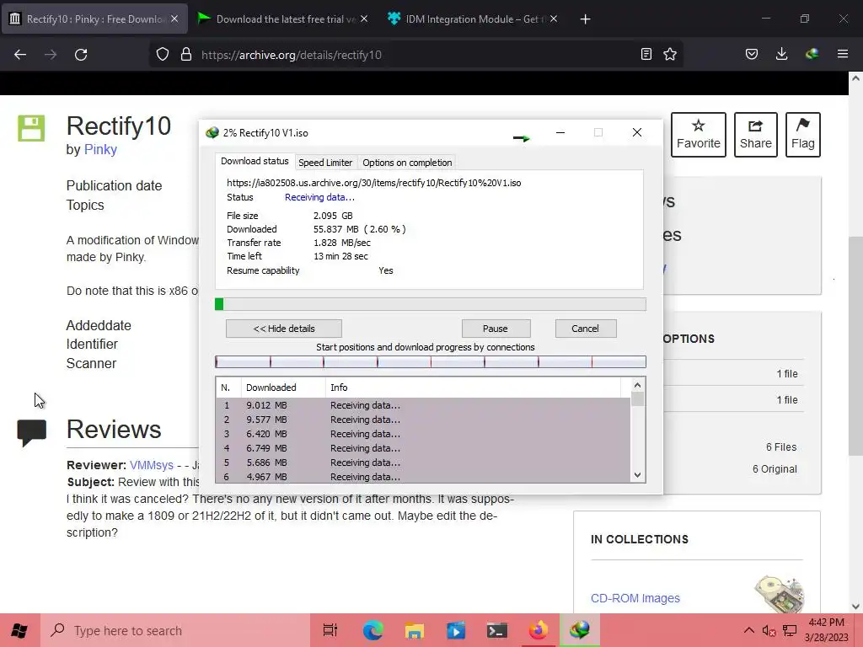863x647 pixels.
Task: Click the 4:42 PM clock in tray
Action: pyautogui.click(x=826, y=623)
